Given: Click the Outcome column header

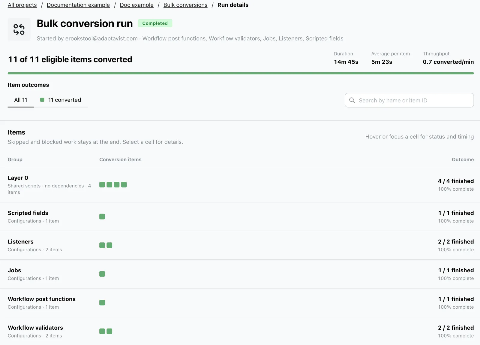Looking at the screenshot, I should (463, 159).
